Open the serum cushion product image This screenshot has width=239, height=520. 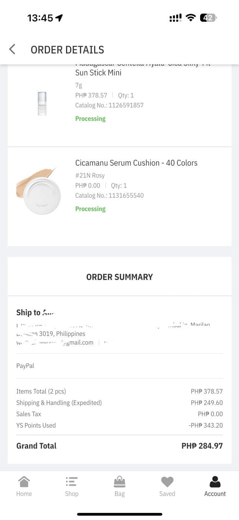(38, 191)
